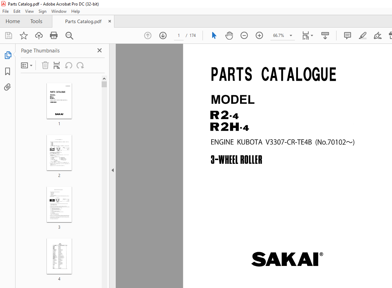Click the insert page break icon
The width and height of the screenshot is (392, 288).
[x=57, y=65]
